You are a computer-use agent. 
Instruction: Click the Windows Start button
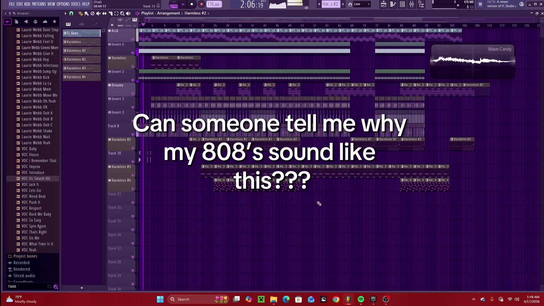click(x=160, y=299)
